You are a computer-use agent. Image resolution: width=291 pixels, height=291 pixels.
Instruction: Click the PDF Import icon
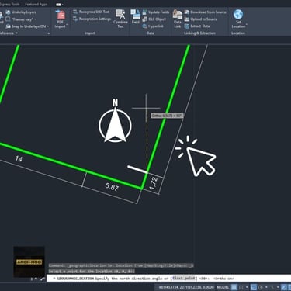coord(61,15)
